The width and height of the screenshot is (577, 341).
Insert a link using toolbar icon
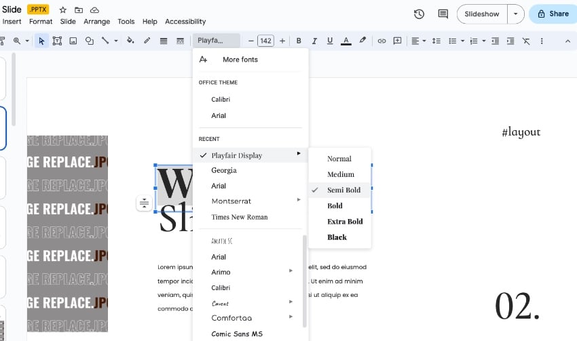pyautogui.click(x=381, y=41)
